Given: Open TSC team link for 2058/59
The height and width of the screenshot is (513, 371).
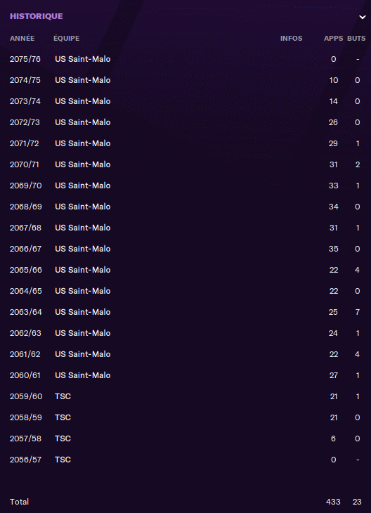Looking at the screenshot, I should tap(63, 417).
